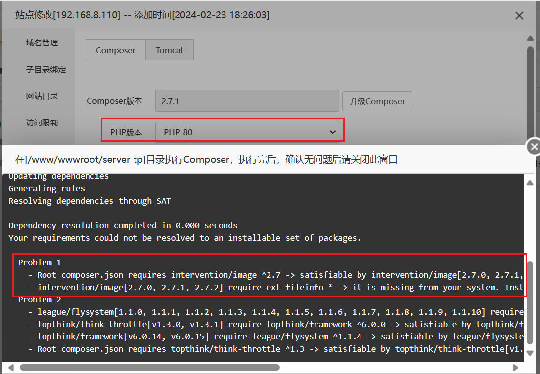Close the Composer execution output popup
540x374 pixels.
pos(534,147)
